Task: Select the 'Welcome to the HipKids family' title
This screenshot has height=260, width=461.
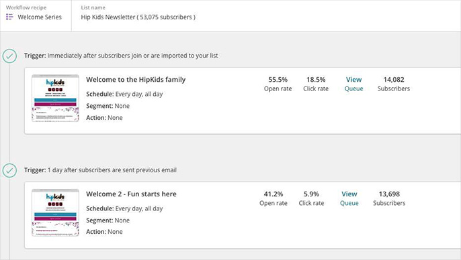Action: coord(136,80)
